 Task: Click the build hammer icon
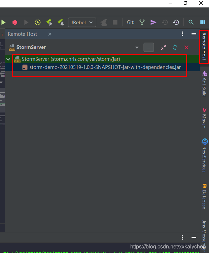coord(104,22)
